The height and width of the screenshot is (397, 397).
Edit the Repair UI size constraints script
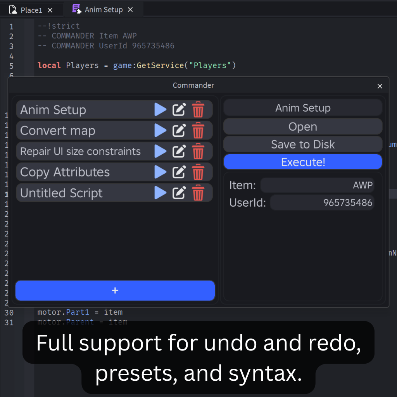click(179, 151)
